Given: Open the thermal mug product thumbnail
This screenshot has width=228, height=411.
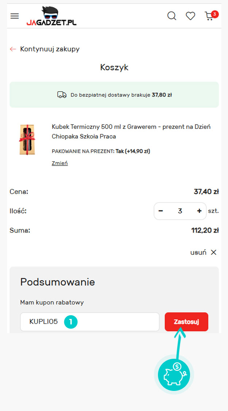Looking at the screenshot, I should click(x=27, y=140).
